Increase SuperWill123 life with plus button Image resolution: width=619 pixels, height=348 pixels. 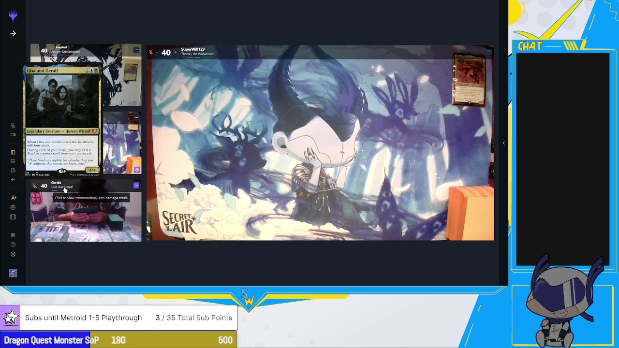click(175, 52)
